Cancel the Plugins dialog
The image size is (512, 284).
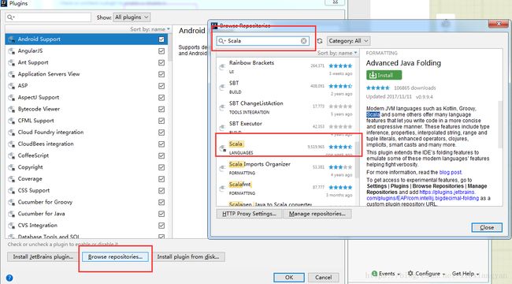pos(324,278)
